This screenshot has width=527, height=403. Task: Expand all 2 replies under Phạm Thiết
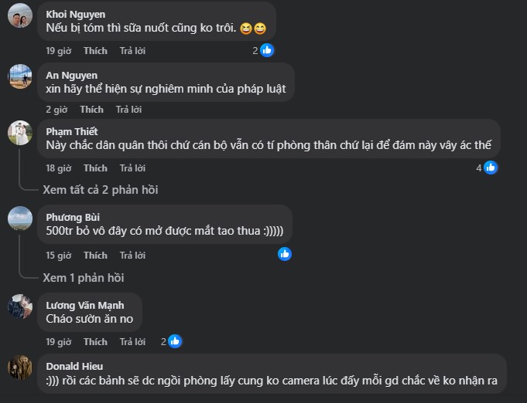tap(100, 189)
